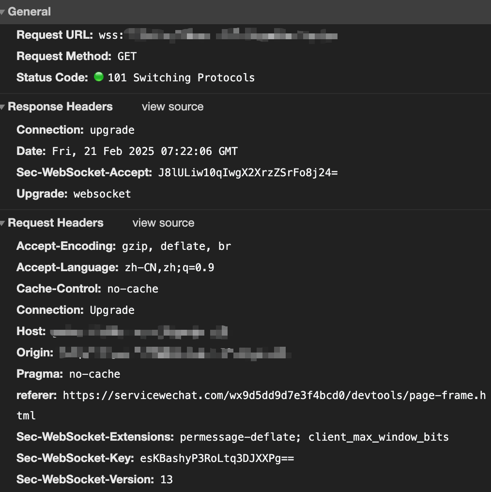Screen dimensions: 491x492
Task: Click the Sec-WebSocket-Version value 13
Action: tap(166, 480)
